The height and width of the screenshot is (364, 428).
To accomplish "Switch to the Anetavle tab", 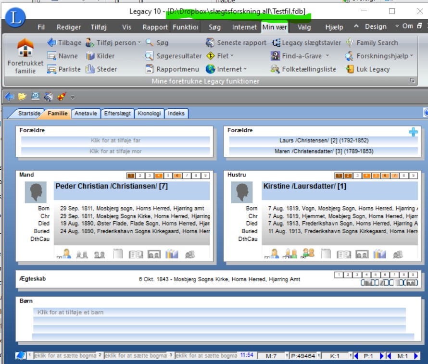I will coord(86,113).
